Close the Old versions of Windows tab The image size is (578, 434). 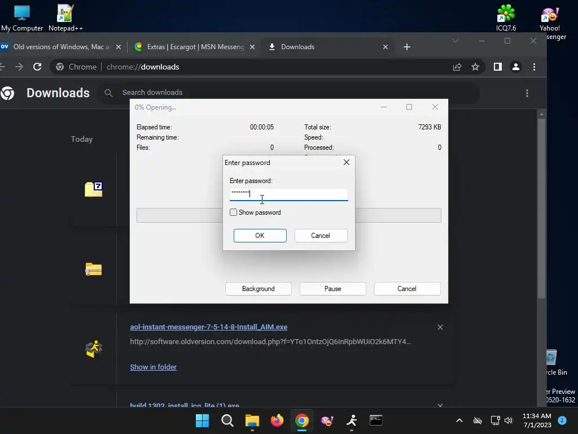pyautogui.click(x=119, y=47)
